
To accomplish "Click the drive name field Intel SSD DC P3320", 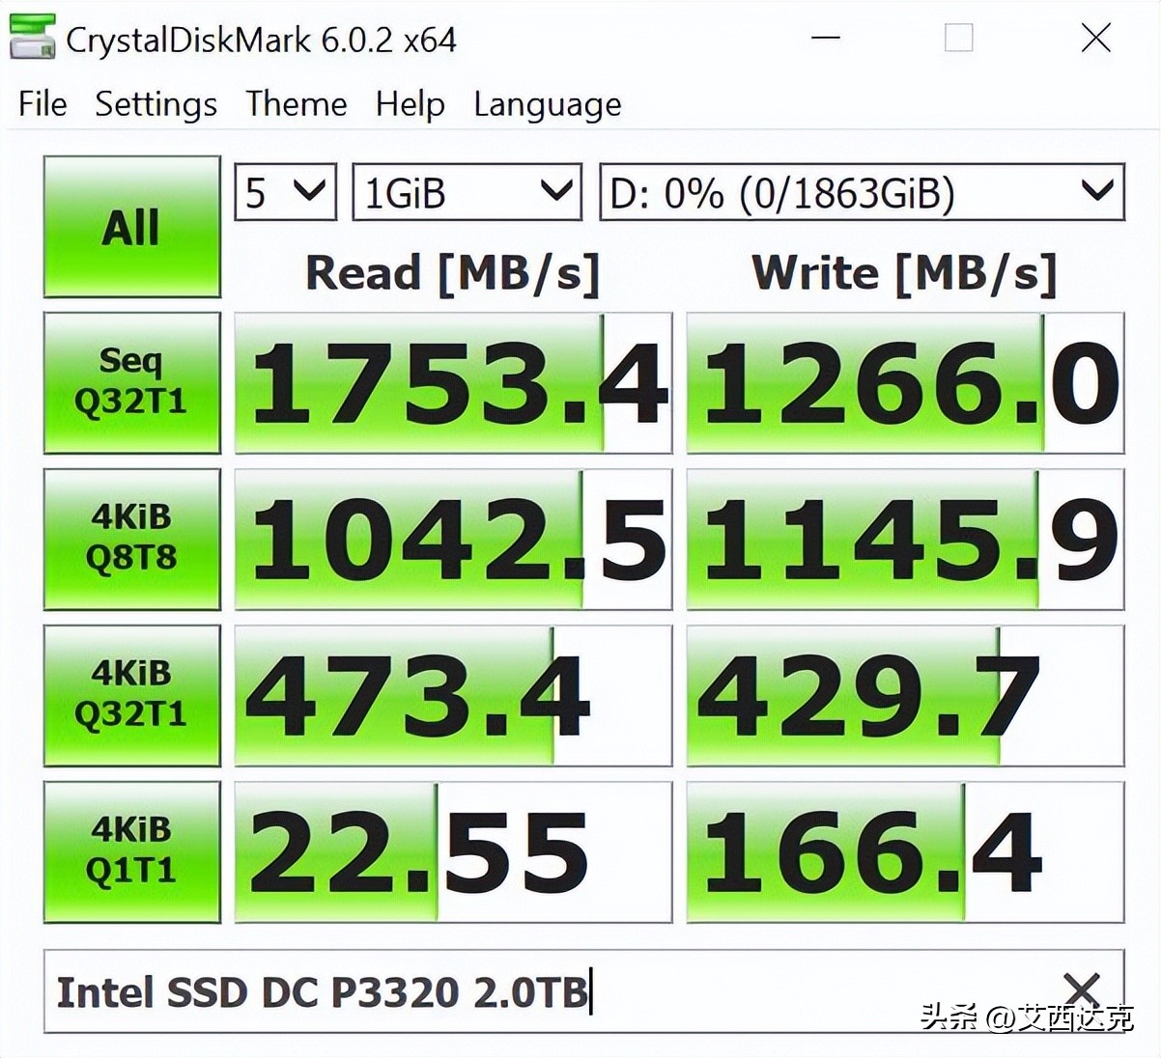I will pos(583,991).
